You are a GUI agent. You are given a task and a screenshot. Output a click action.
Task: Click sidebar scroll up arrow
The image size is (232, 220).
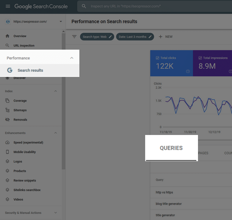click(x=64, y=31)
